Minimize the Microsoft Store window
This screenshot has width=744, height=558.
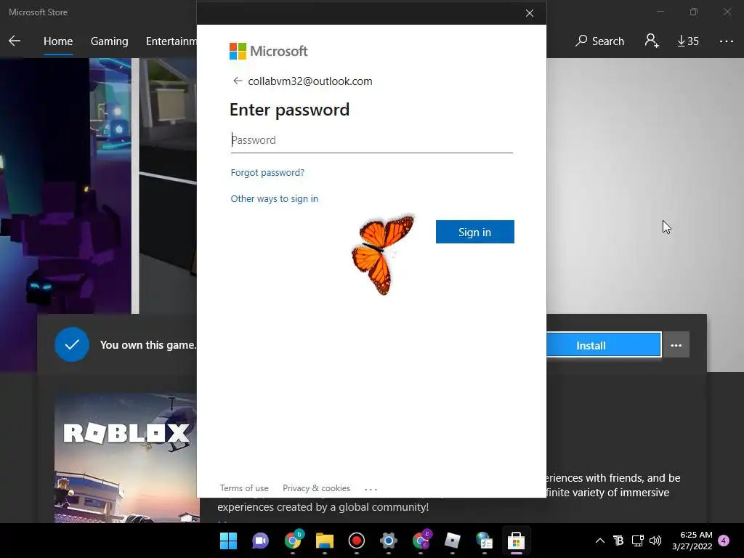(660, 12)
